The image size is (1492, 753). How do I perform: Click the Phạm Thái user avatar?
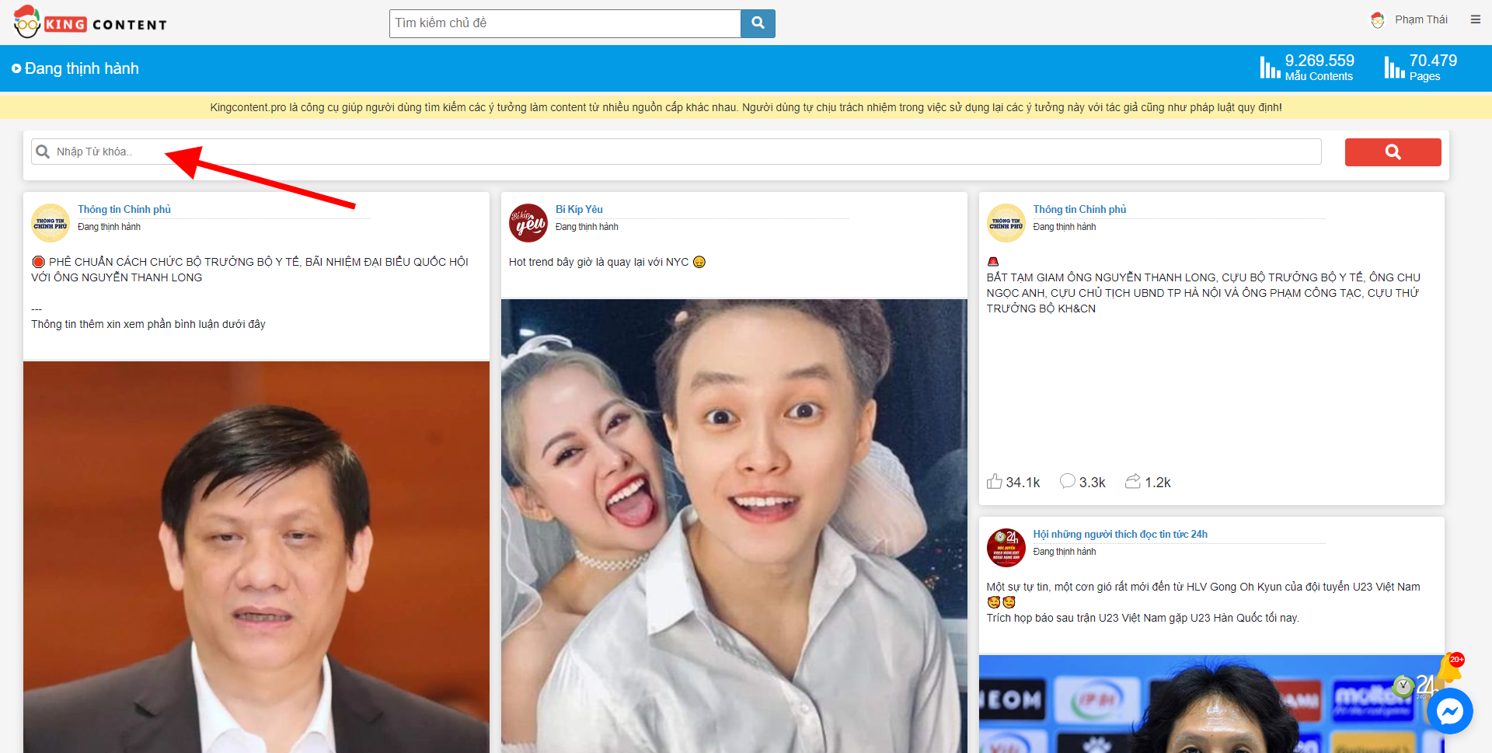click(1378, 20)
